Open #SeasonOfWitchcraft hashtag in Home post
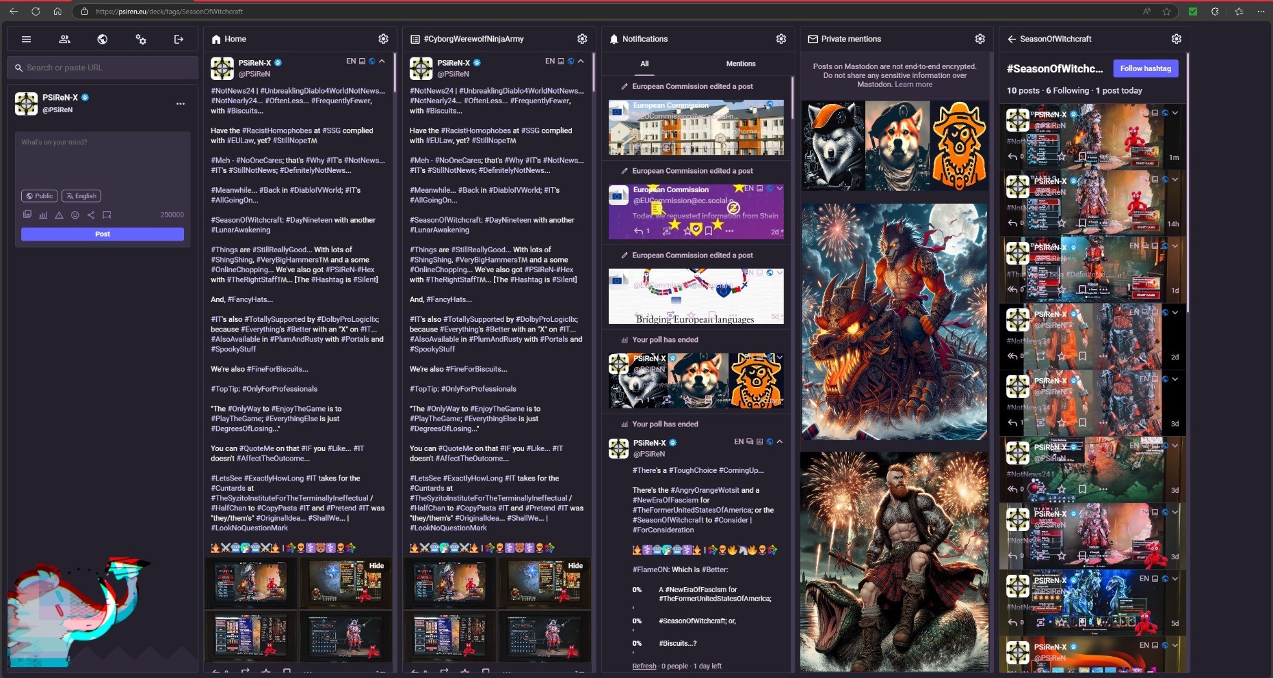Image resolution: width=1273 pixels, height=678 pixels. (x=247, y=220)
